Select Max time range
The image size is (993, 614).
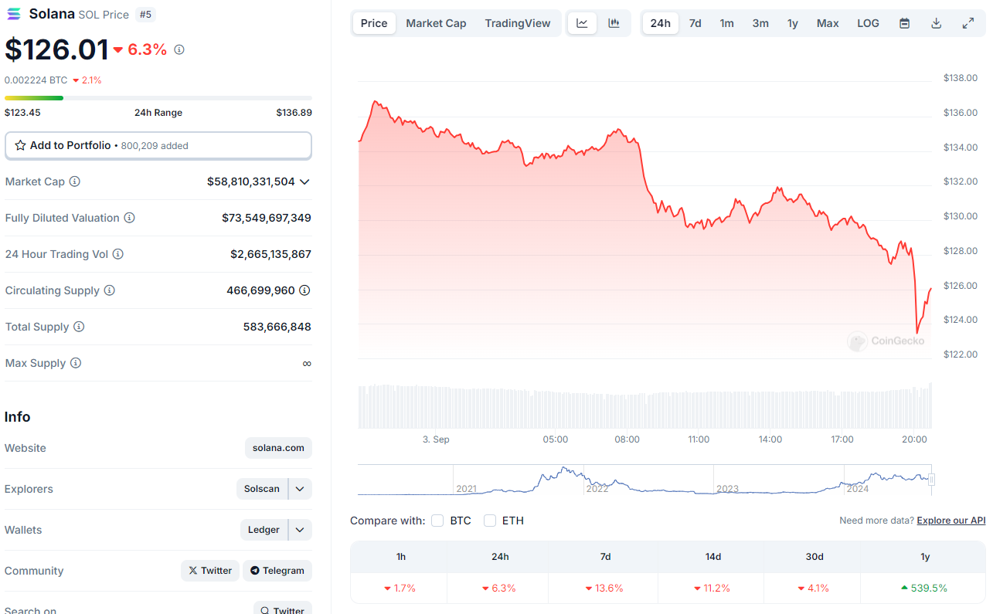tap(828, 23)
